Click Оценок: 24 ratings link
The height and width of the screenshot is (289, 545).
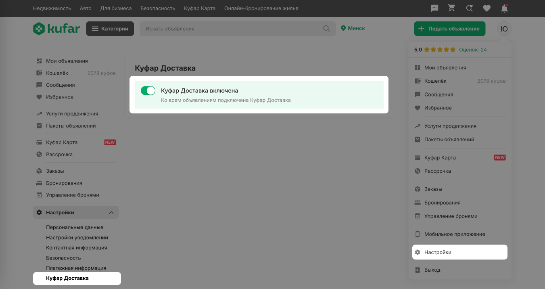pyautogui.click(x=473, y=50)
